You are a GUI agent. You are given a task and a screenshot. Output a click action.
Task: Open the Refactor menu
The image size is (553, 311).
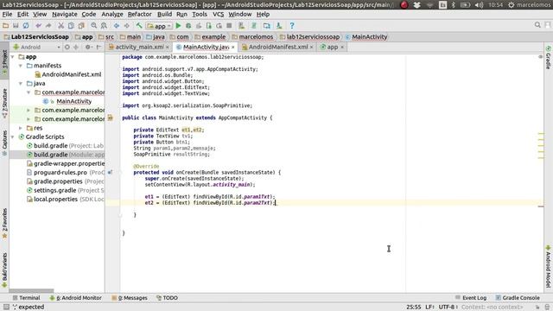[x=140, y=14]
